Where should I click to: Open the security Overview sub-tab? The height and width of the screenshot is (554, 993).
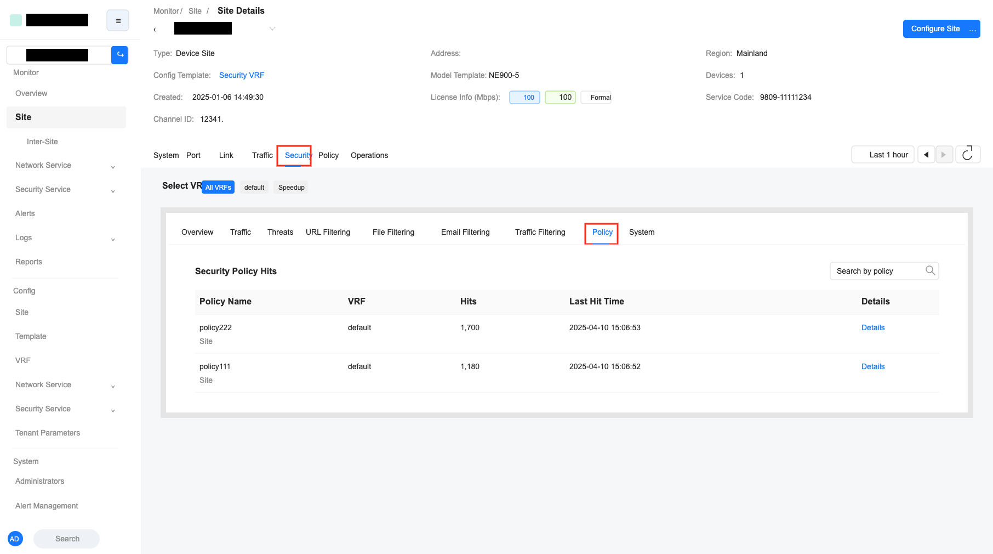(197, 232)
